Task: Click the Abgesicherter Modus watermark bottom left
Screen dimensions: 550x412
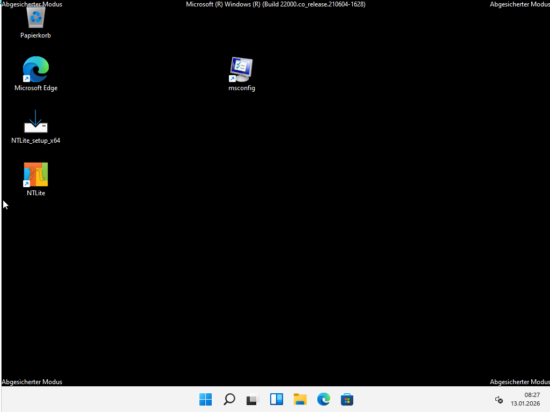Action: click(32, 381)
